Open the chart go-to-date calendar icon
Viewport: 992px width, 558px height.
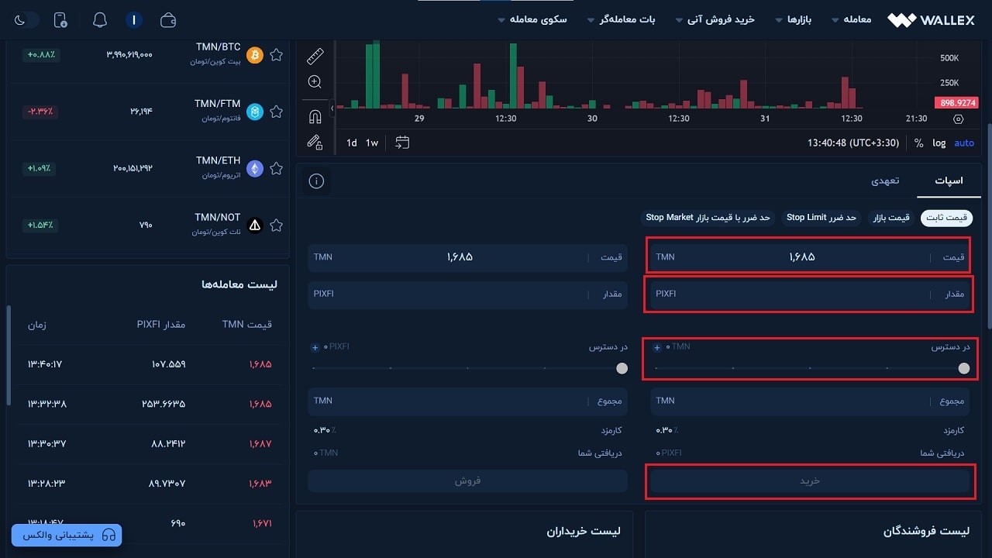401,143
